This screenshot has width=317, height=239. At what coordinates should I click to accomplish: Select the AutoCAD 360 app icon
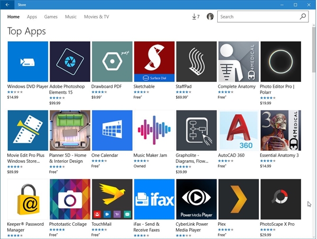click(239, 130)
